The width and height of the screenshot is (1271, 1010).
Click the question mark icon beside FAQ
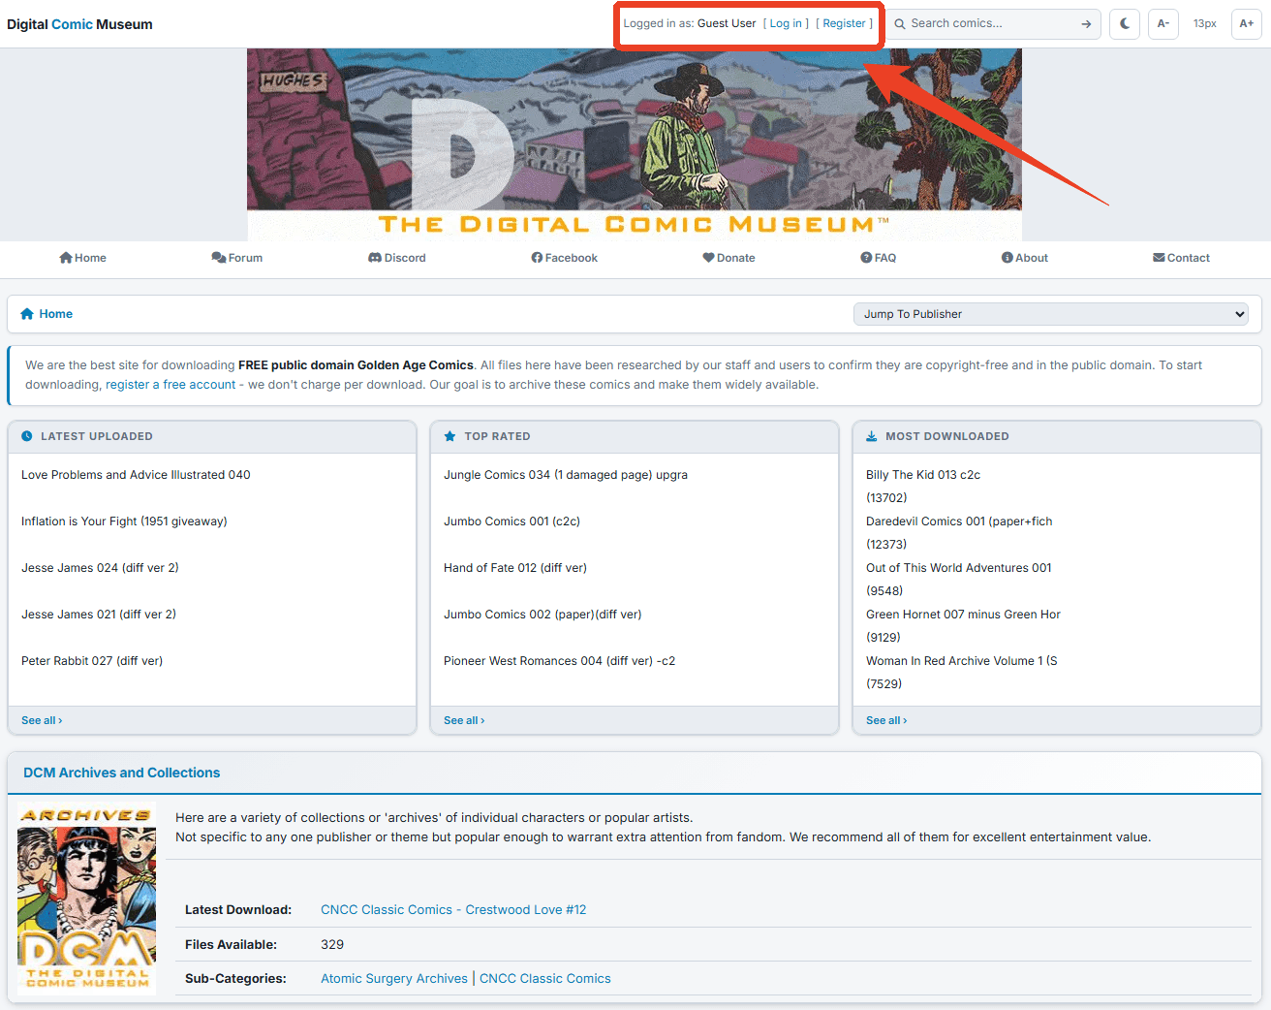[x=866, y=258]
